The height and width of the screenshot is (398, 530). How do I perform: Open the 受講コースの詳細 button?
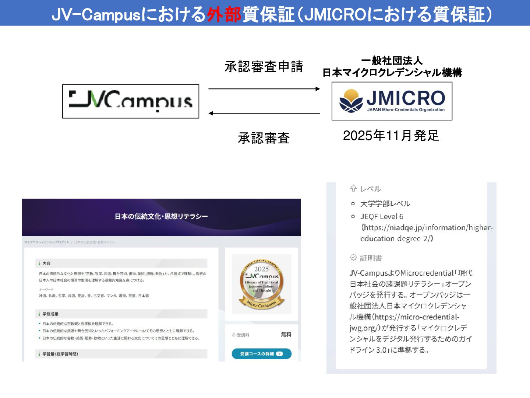[x=262, y=354]
